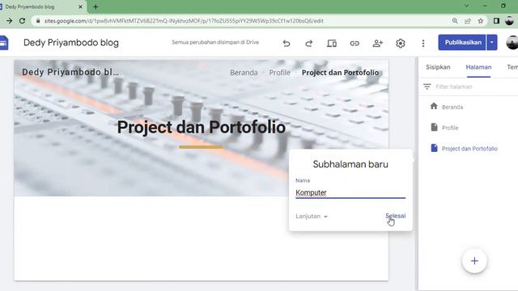Click the round plus add-page button
The image size is (518, 291).
point(474,261)
